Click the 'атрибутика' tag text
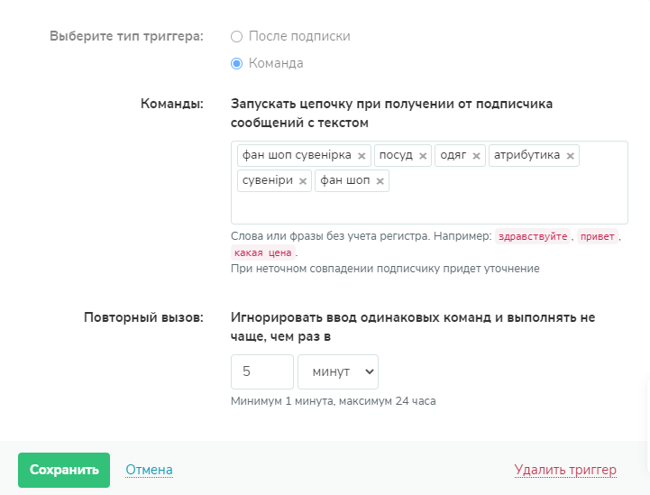The image size is (650, 495). [526, 155]
